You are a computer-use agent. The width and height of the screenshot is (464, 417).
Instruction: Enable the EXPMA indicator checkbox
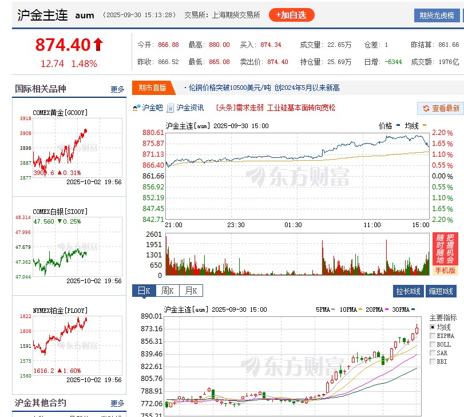pyautogui.click(x=433, y=336)
